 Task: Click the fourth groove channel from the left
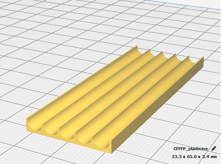pos(130,101)
